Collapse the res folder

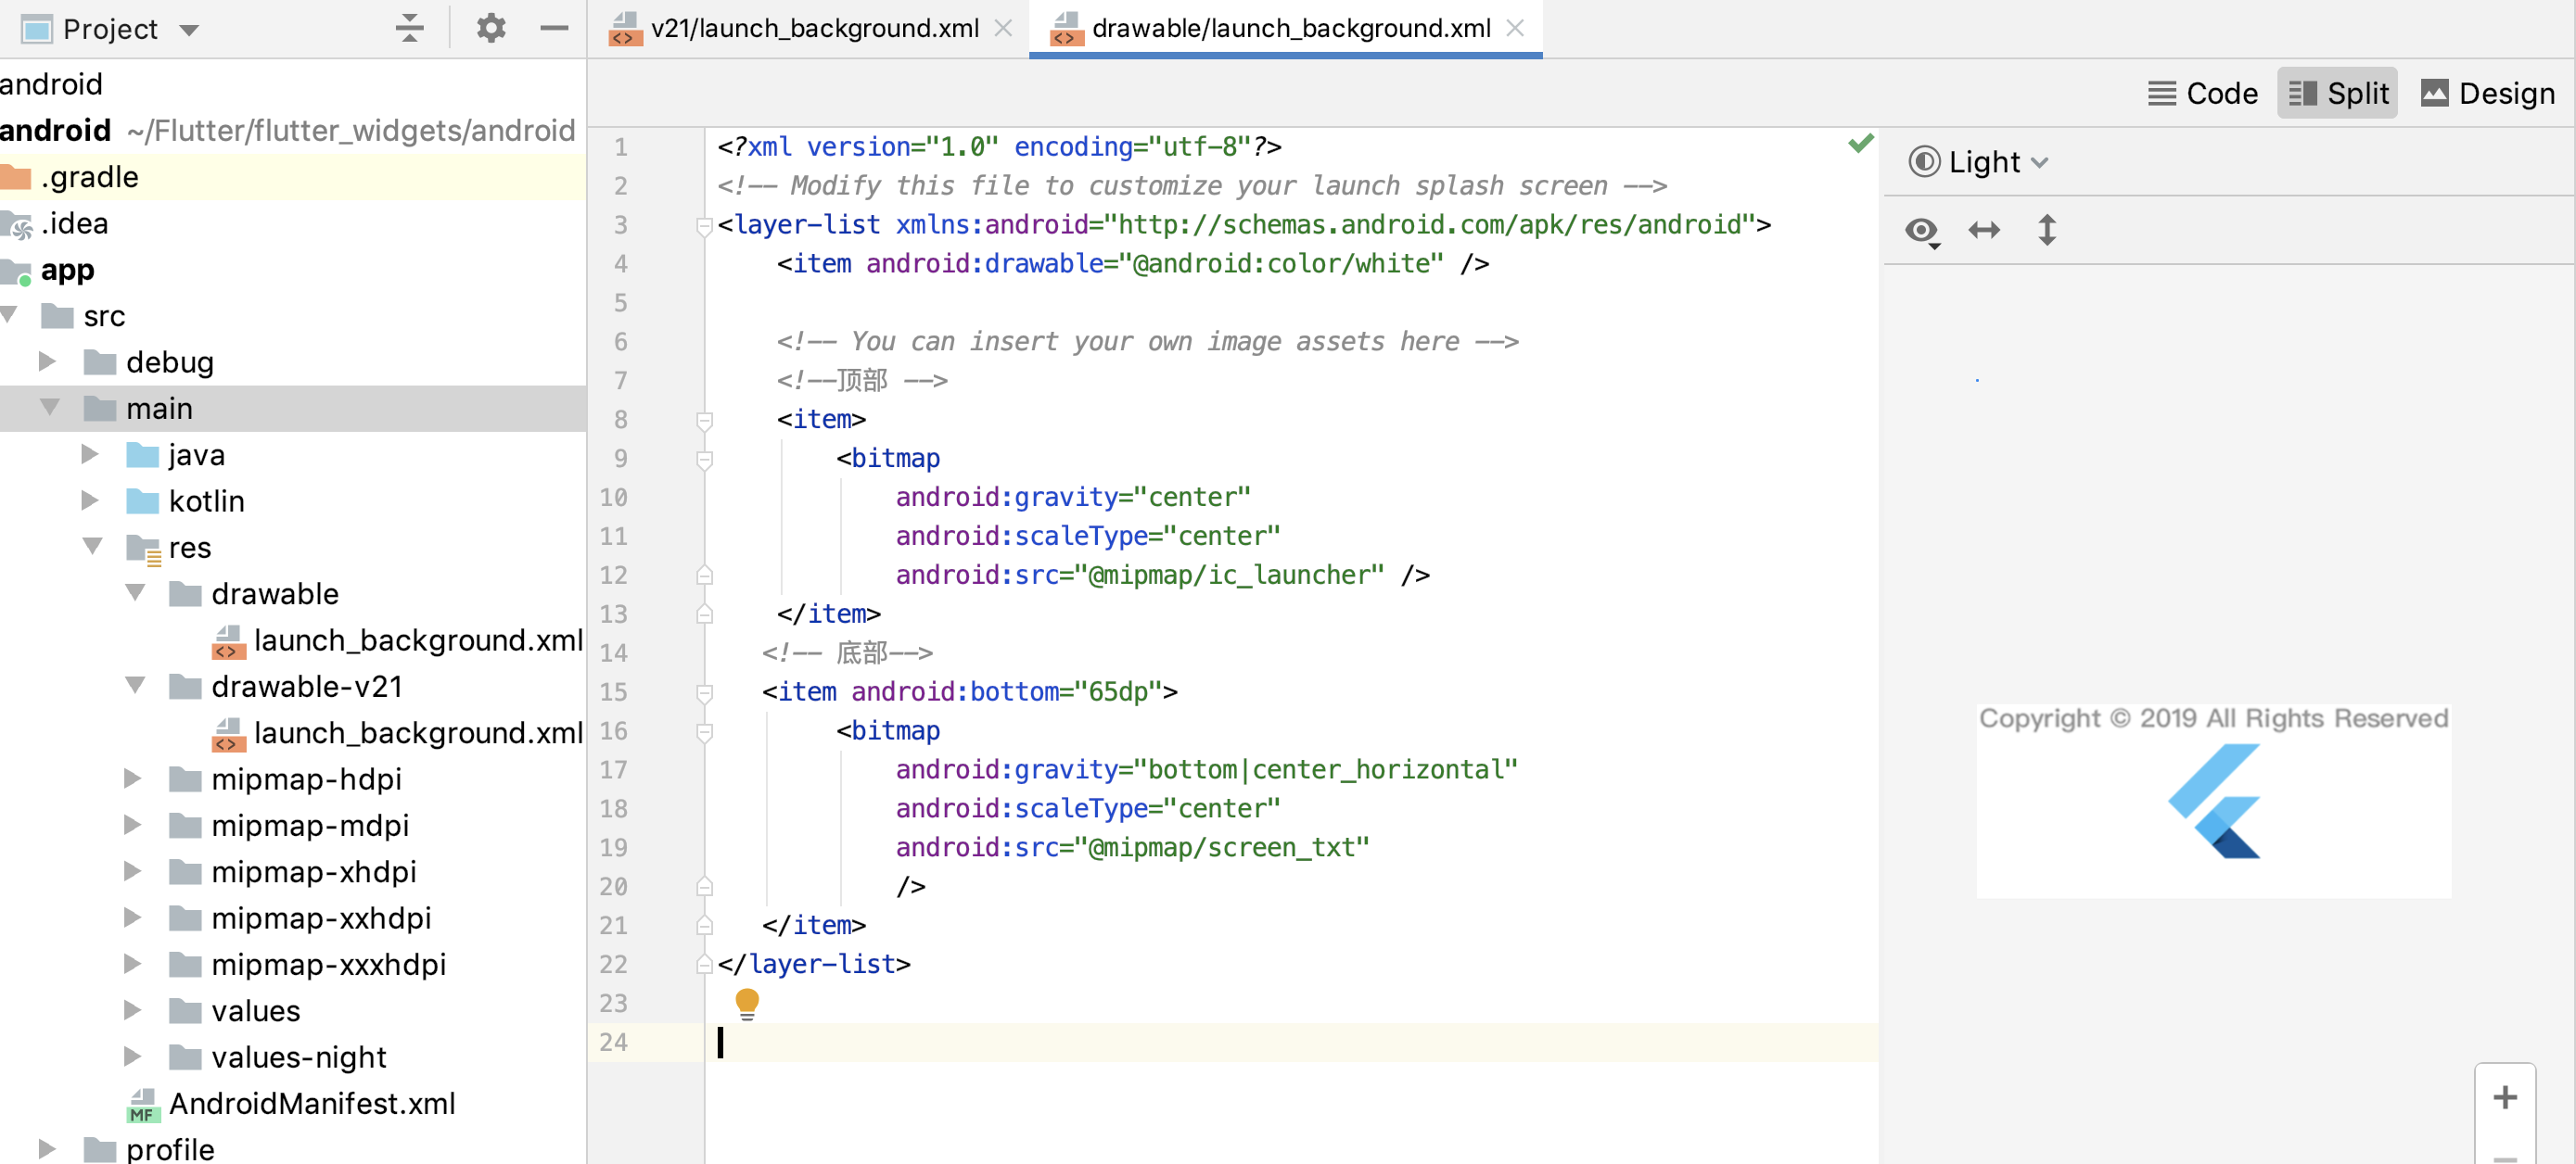92,547
